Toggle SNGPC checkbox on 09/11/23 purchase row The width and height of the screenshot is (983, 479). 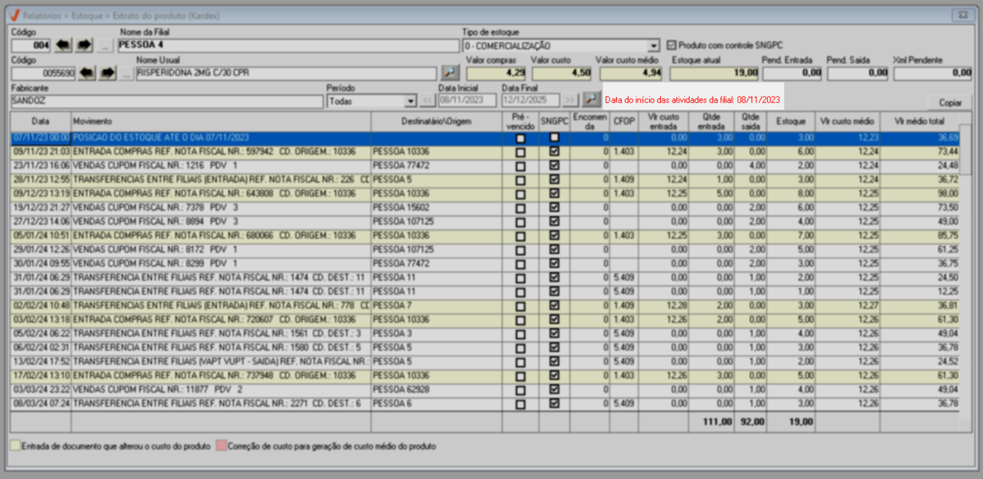pos(554,152)
